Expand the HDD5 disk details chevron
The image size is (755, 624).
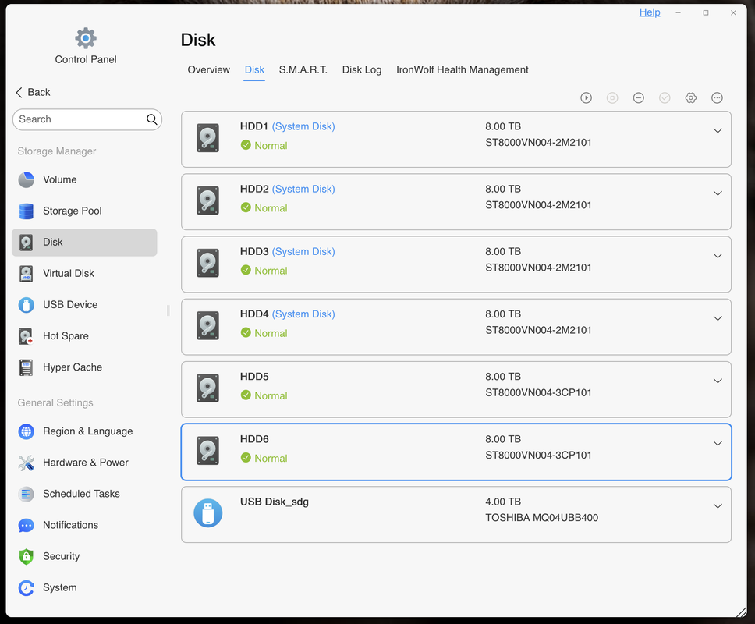tap(718, 381)
